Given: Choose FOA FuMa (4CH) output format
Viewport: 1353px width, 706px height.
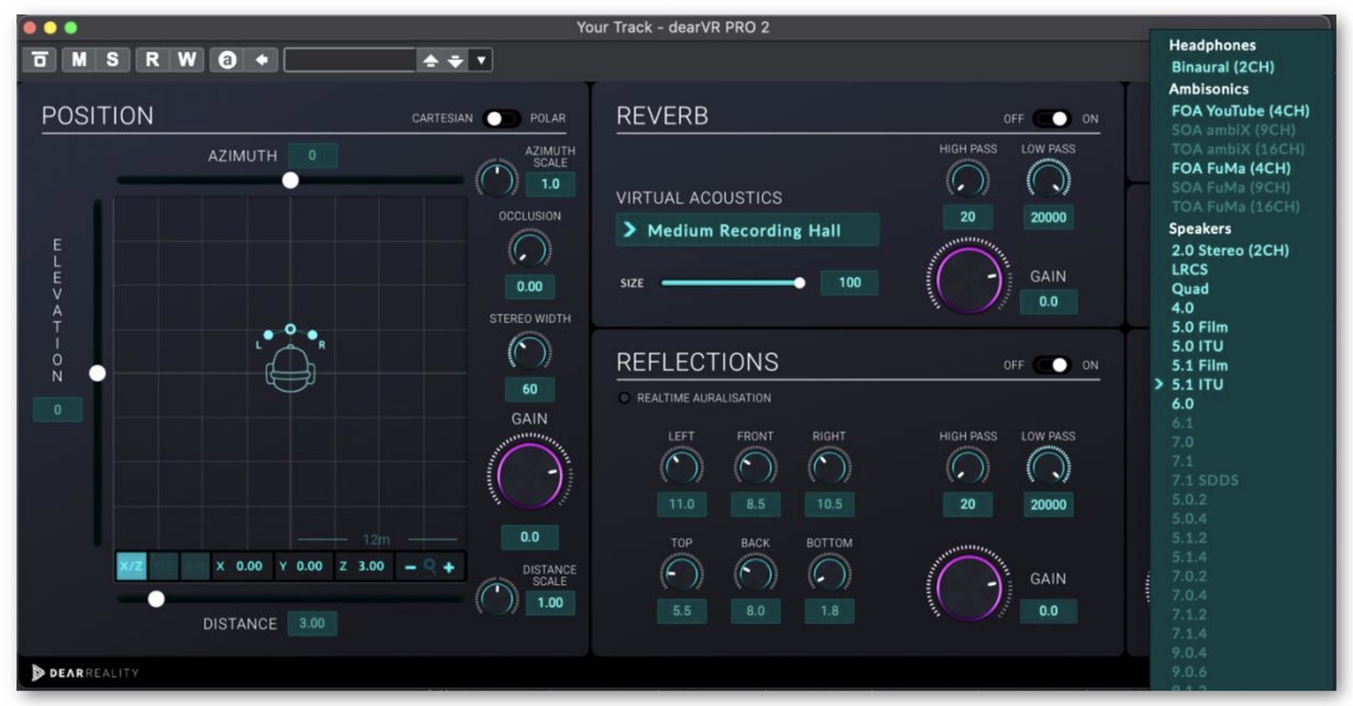Looking at the screenshot, I should 1231,168.
